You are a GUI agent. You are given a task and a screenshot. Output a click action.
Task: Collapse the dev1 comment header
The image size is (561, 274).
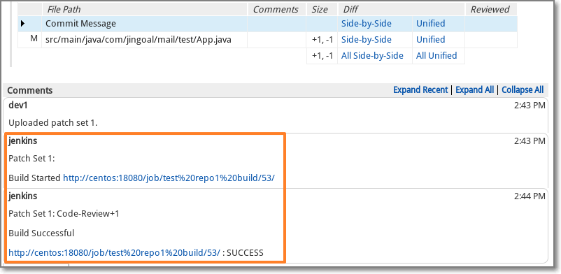point(275,106)
